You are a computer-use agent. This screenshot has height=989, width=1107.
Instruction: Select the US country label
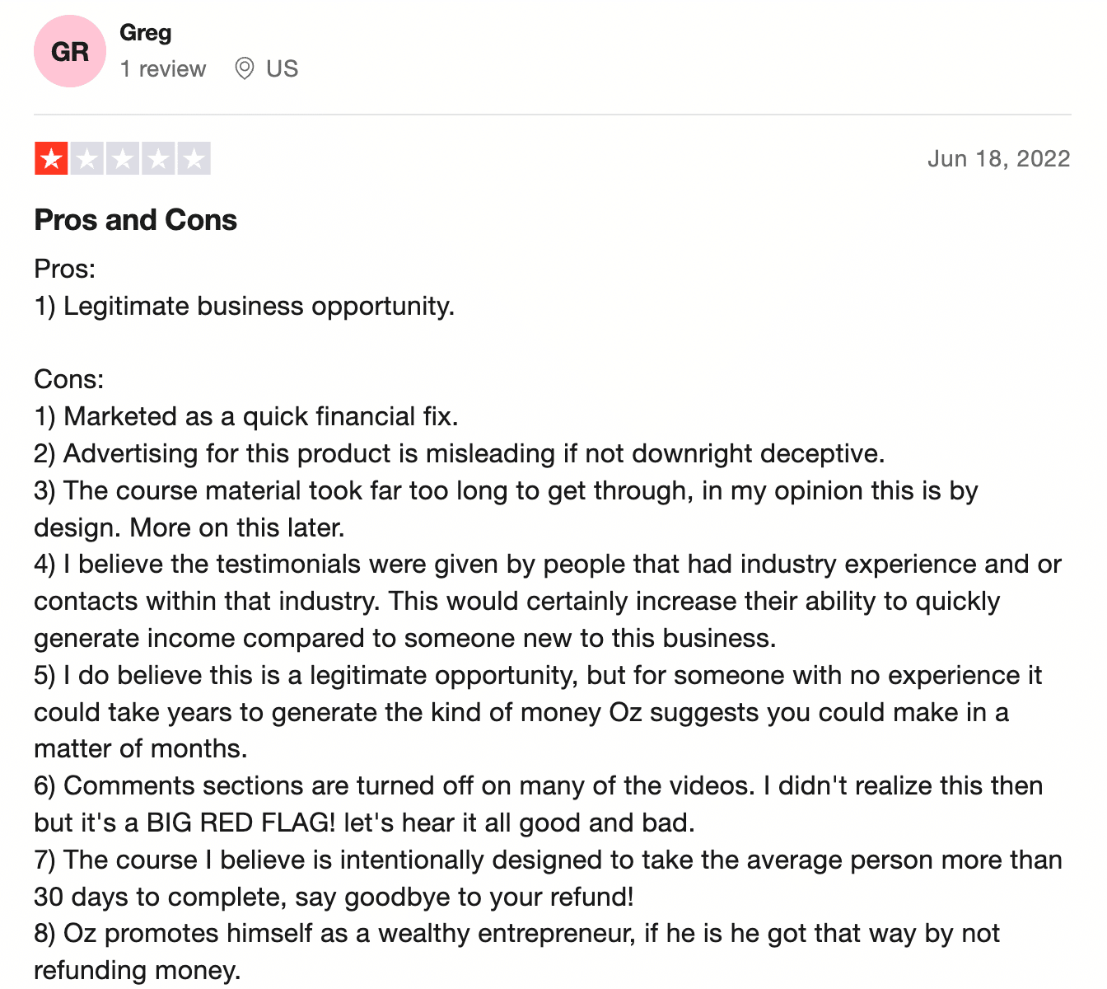pos(282,68)
